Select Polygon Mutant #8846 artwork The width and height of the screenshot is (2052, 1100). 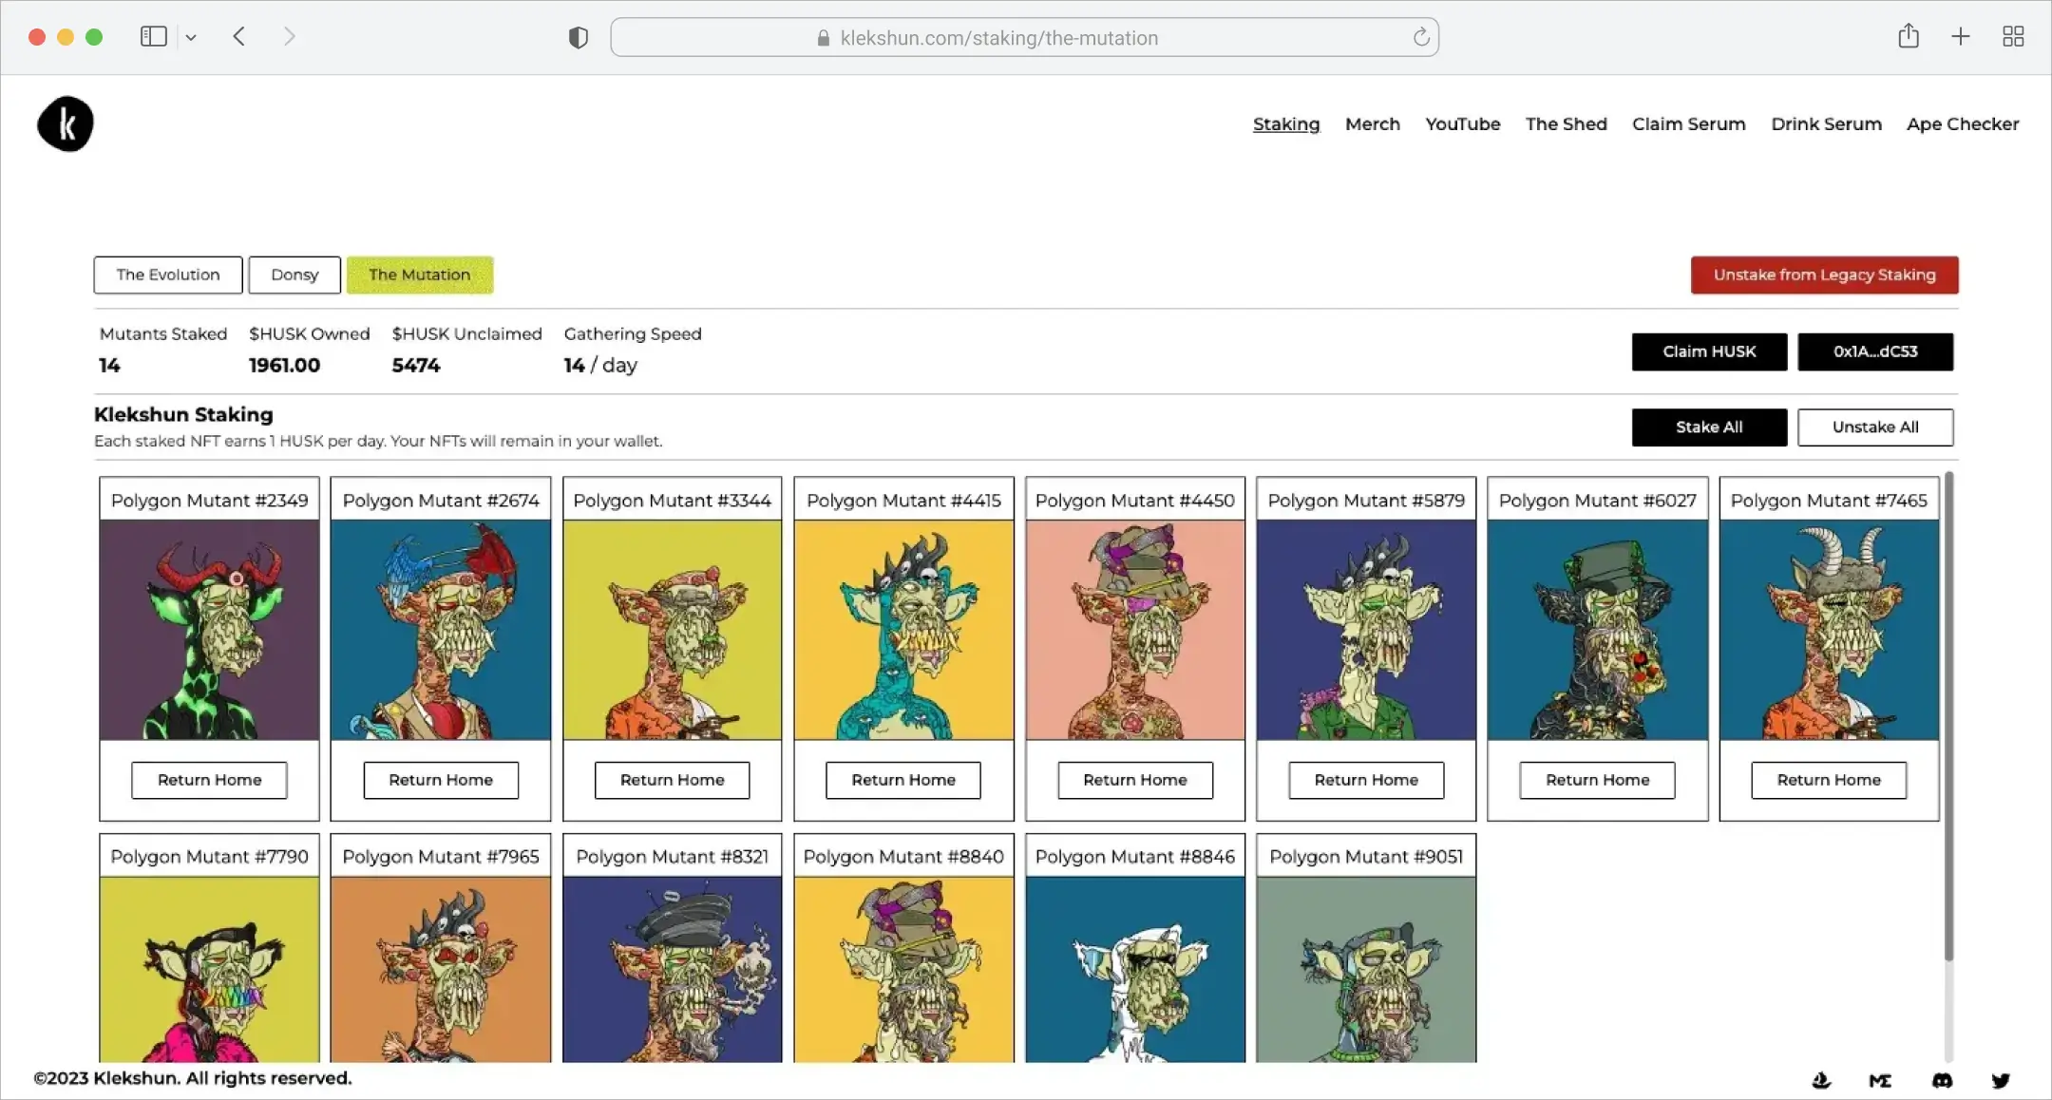[1135, 969]
